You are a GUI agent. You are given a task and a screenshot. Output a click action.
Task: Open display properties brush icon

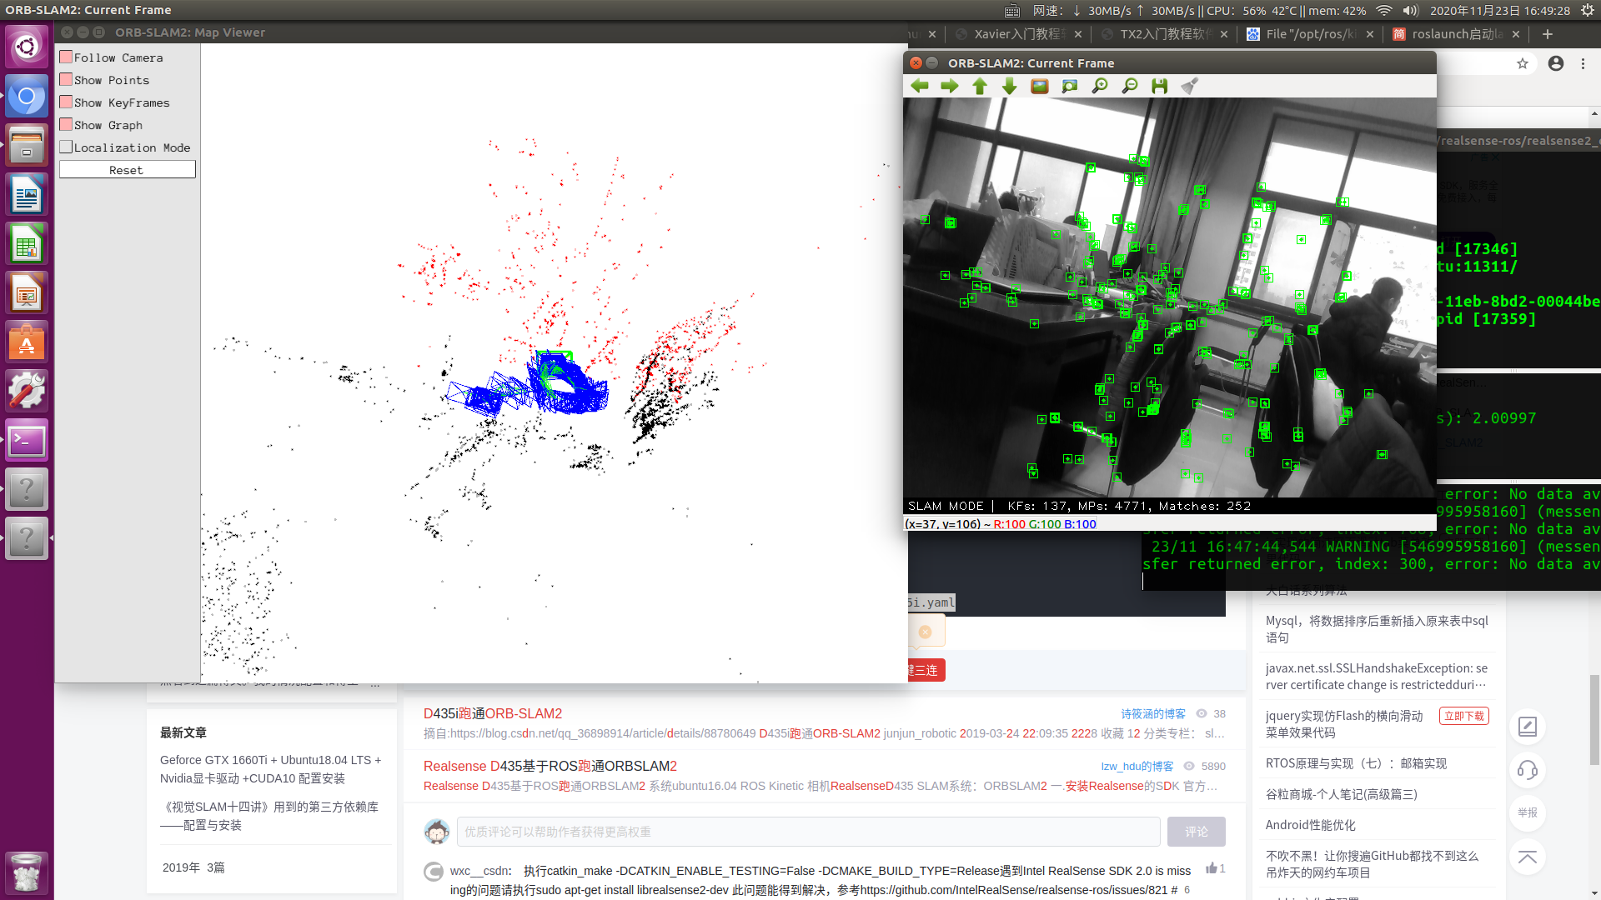[x=1190, y=86]
